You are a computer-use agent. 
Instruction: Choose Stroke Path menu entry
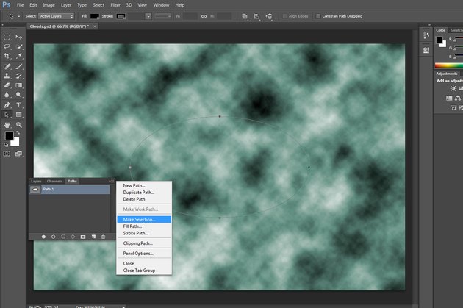tap(144, 233)
